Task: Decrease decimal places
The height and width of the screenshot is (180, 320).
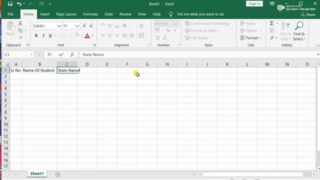Action: (164, 38)
